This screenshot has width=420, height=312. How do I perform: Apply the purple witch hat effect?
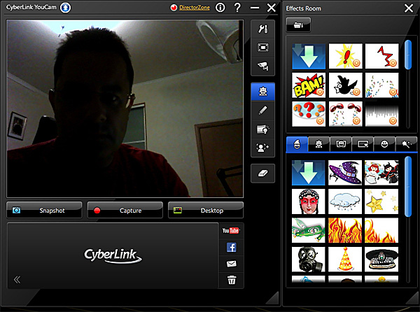[344, 171]
